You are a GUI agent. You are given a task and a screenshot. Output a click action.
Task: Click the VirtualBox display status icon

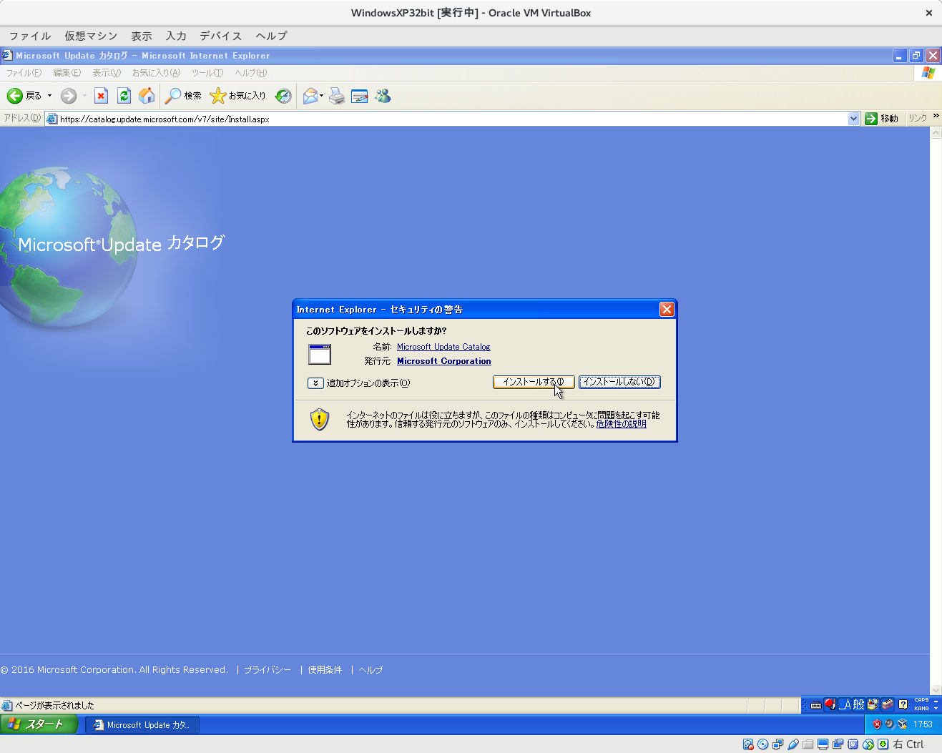coord(823,744)
